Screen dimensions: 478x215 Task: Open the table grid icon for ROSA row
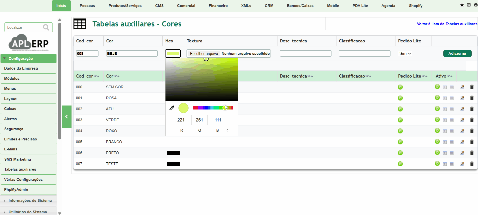click(x=451, y=98)
